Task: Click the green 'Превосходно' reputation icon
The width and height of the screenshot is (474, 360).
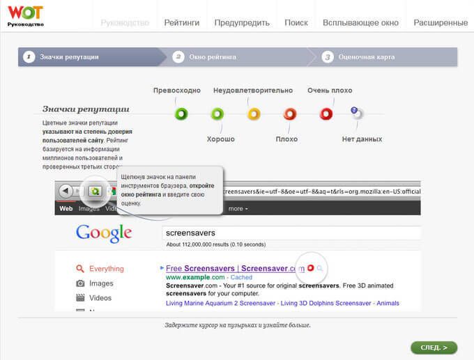Action: click(x=181, y=114)
